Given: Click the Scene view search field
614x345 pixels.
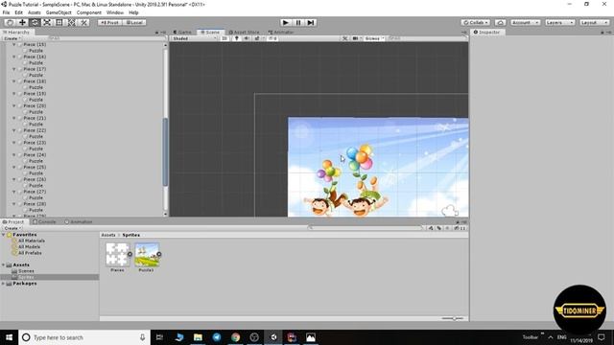Looking at the screenshot, I should tap(426, 38).
